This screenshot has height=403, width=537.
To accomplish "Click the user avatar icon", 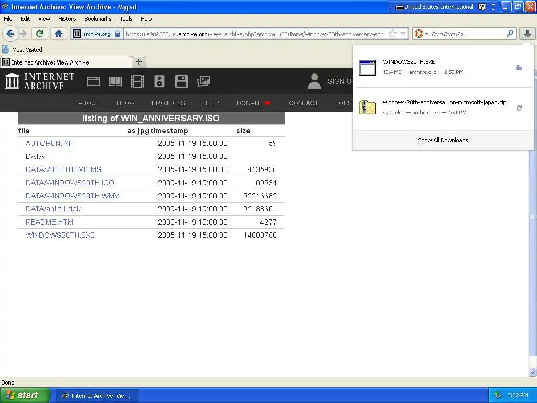I will pos(315,81).
